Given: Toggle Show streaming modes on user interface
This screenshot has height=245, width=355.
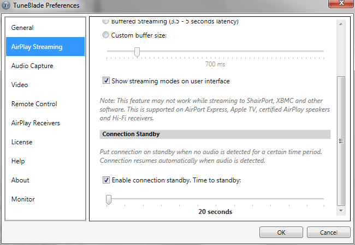Looking at the screenshot, I should 106,81.
